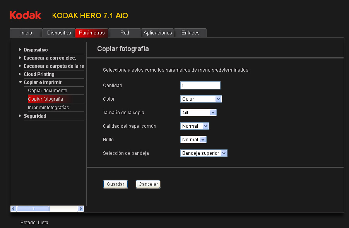Click the Cancelar button
The height and width of the screenshot is (228, 349).
[148, 184]
